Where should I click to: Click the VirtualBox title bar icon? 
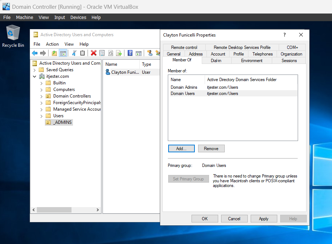coord(6,7)
